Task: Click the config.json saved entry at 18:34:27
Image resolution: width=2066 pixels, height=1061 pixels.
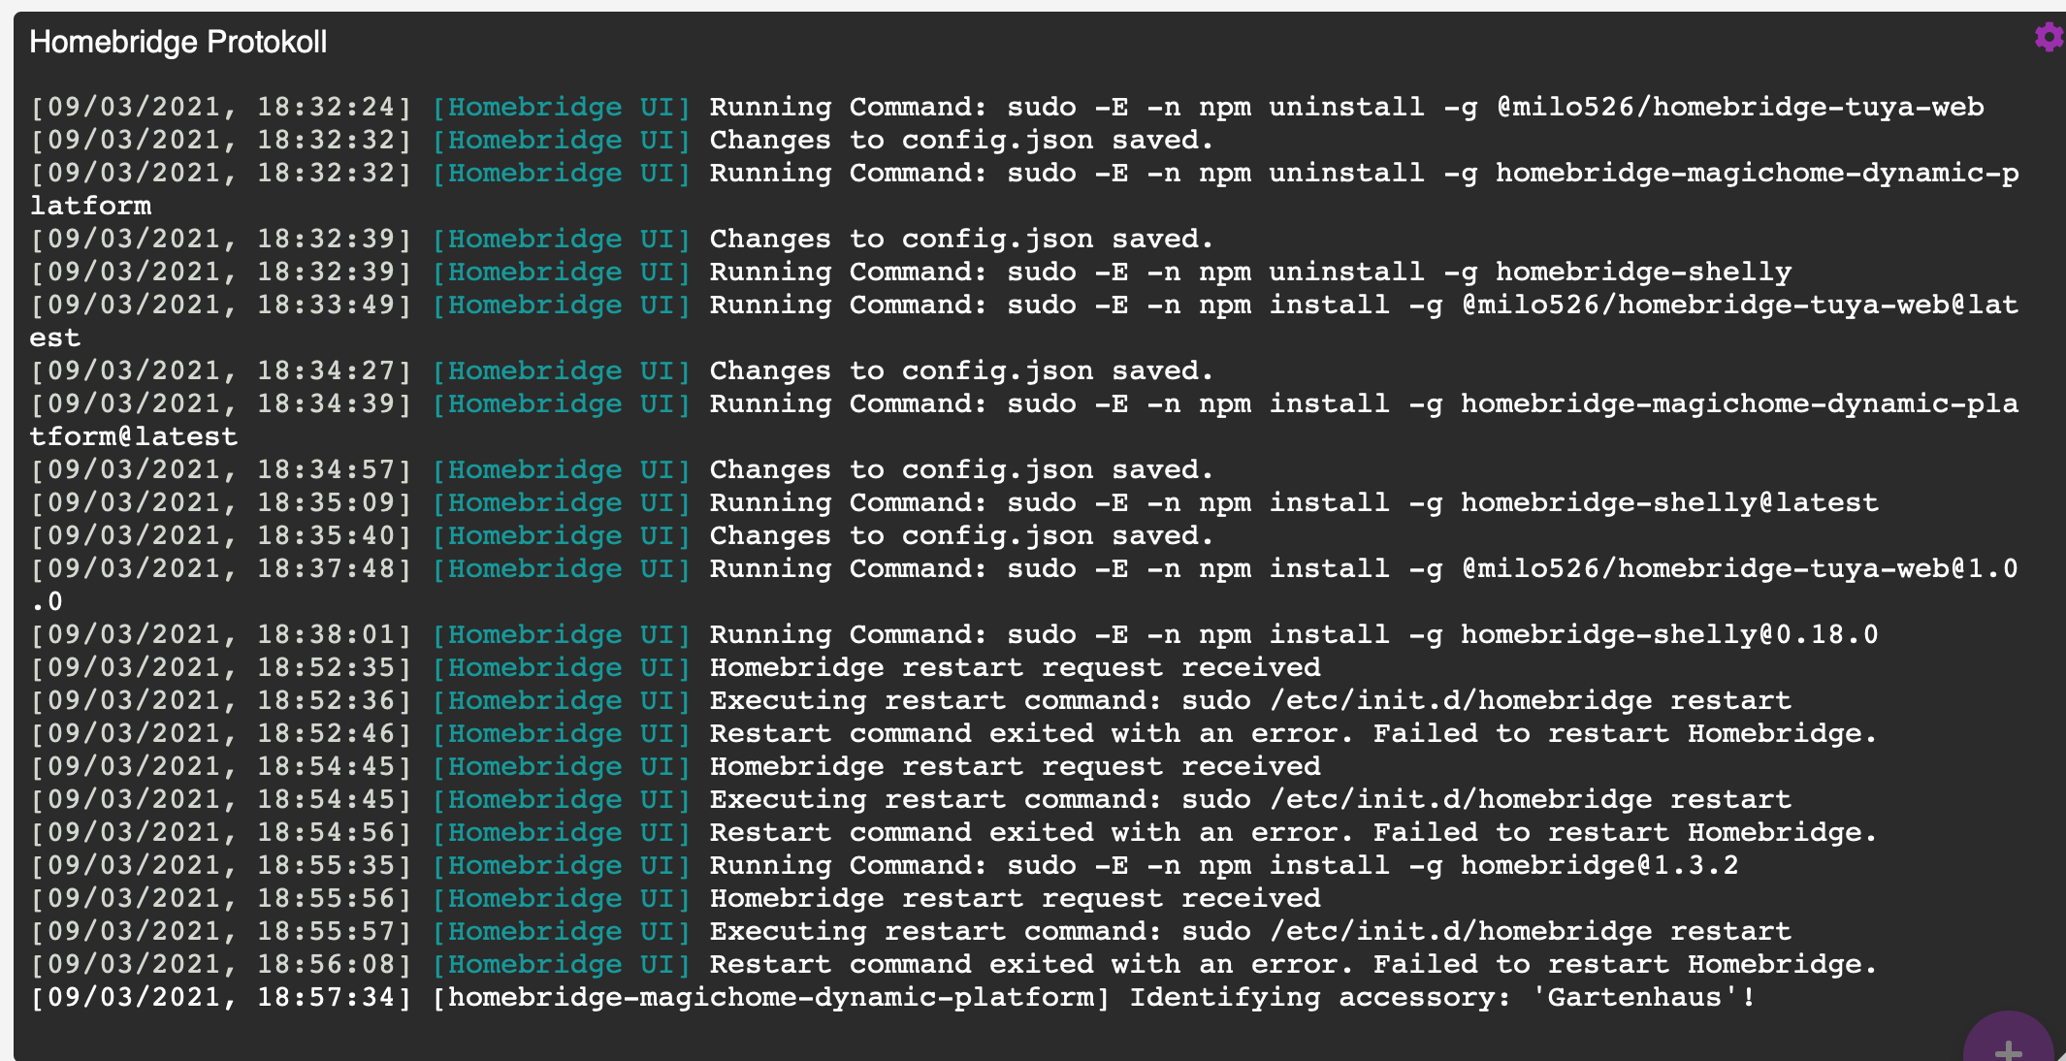Action: pos(960,370)
